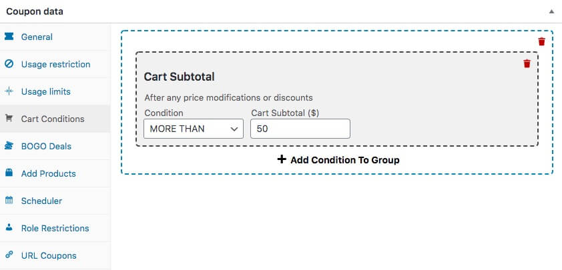Image resolution: width=562 pixels, height=270 pixels.
Task: Switch to the Scheduler tab
Action: point(41,201)
